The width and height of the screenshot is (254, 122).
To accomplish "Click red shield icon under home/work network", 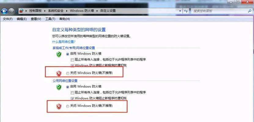I will point(59,74).
